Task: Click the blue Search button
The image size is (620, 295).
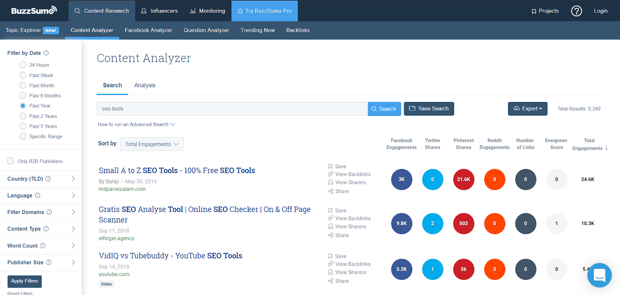Action: click(384, 109)
